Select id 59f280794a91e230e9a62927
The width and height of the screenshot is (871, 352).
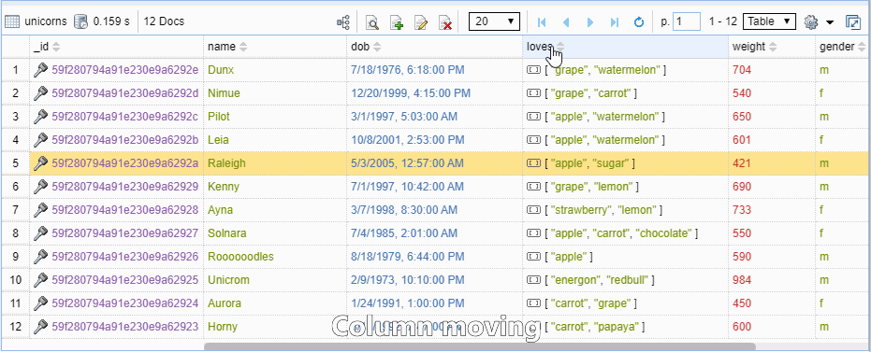click(125, 233)
